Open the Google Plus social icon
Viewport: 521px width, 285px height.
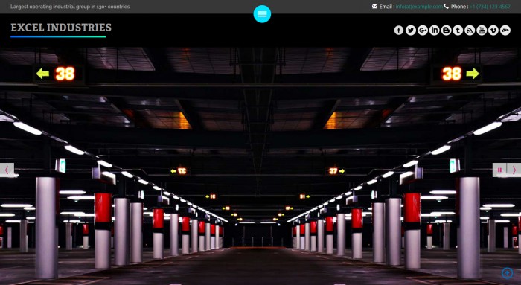click(422, 31)
